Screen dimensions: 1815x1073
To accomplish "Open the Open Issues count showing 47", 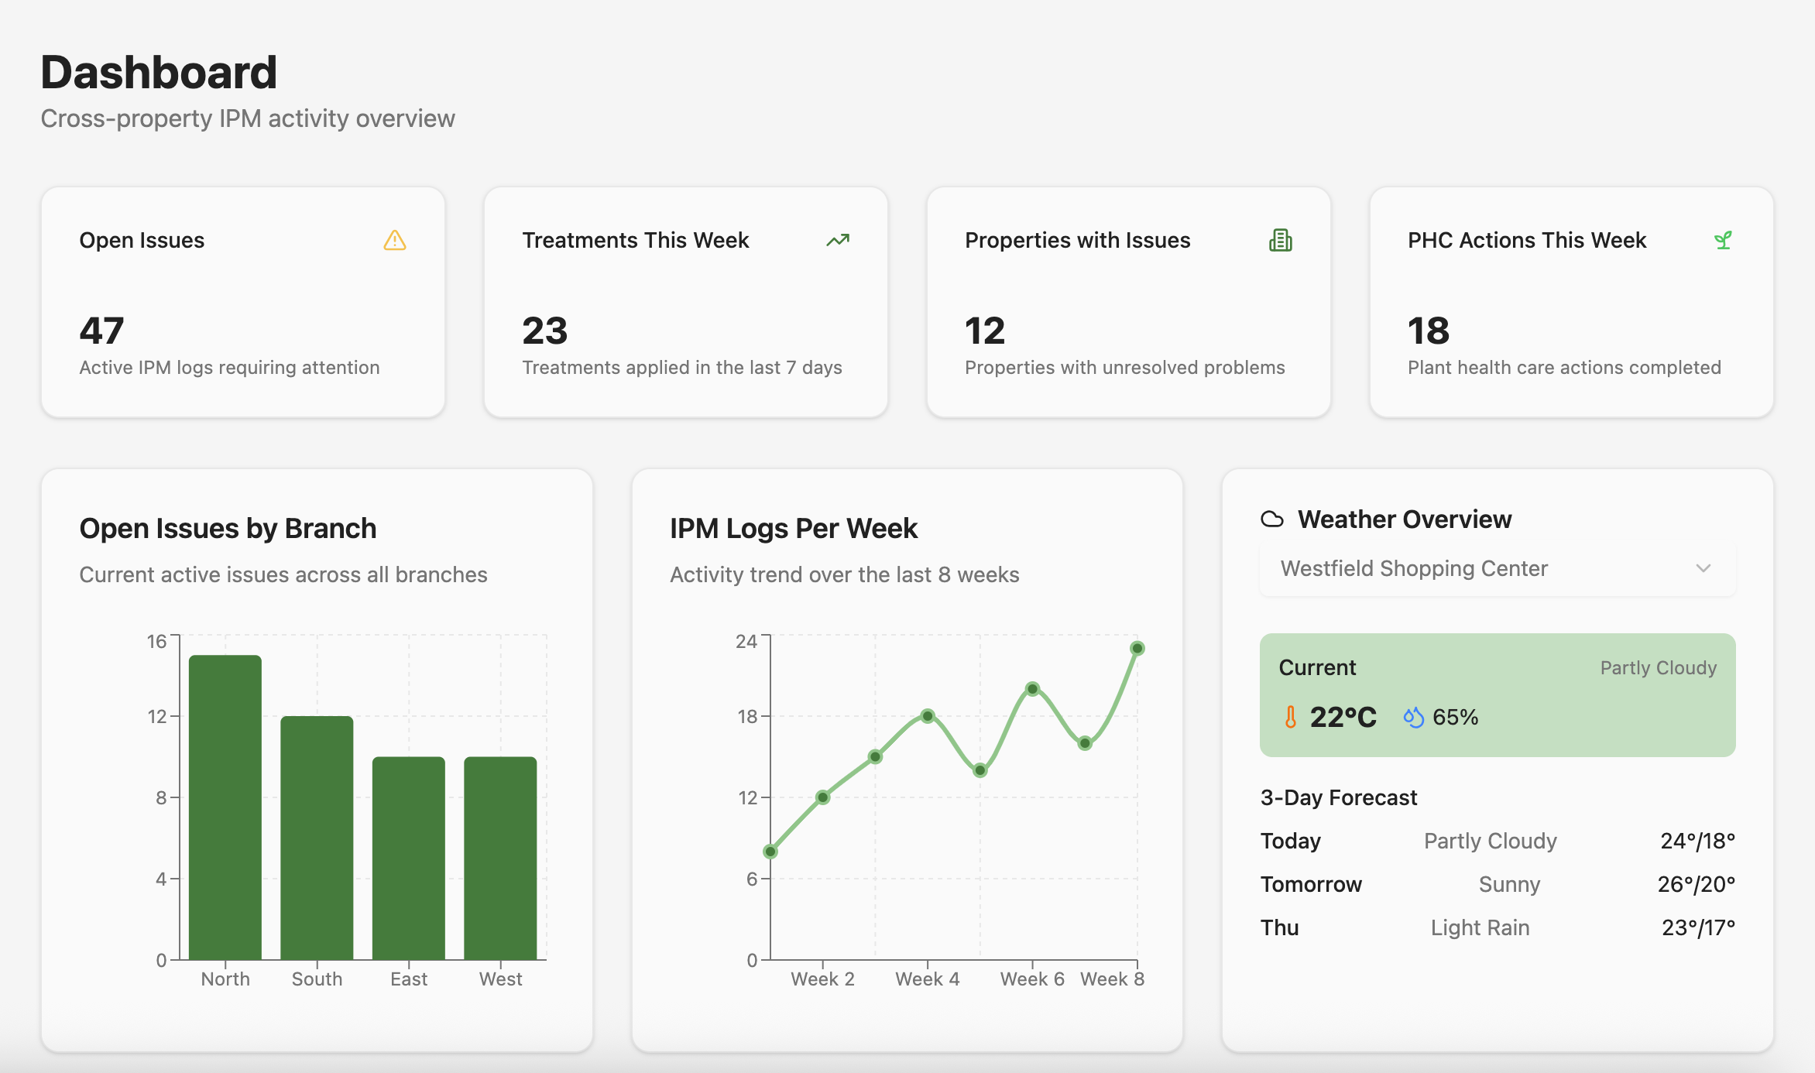I will [x=100, y=330].
